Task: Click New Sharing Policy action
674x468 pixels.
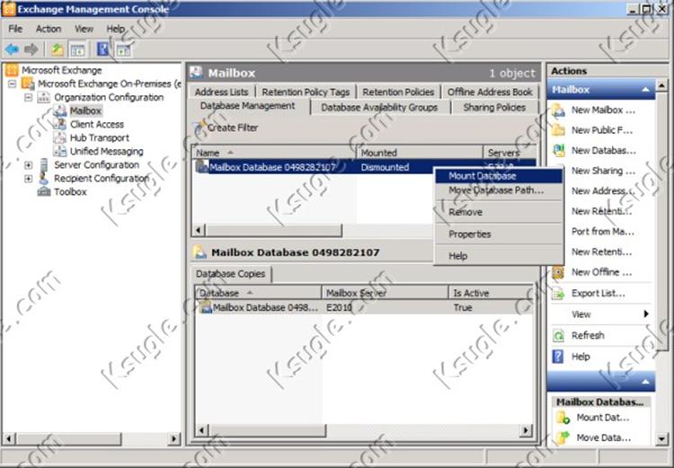Action: point(602,171)
